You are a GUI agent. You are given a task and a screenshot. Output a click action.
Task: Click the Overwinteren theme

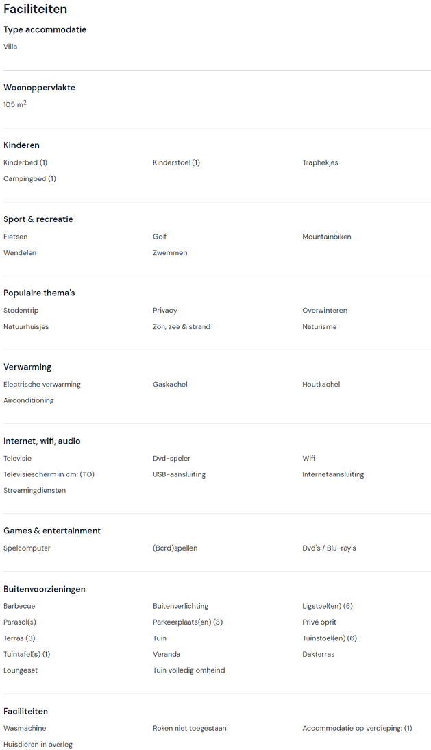(324, 311)
